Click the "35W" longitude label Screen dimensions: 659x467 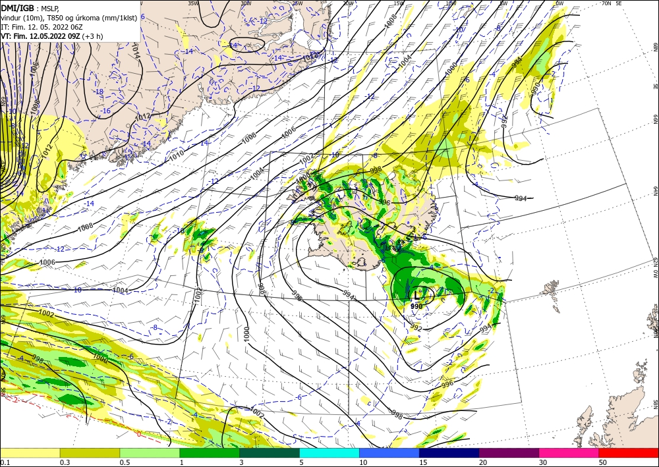coord(193,3)
